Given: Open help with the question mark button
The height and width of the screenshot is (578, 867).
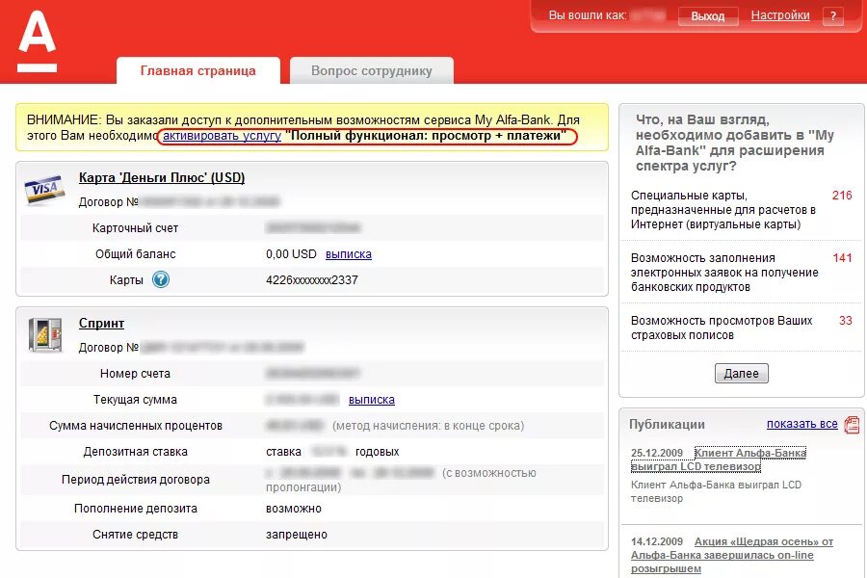Looking at the screenshot, I should [x=833, y=15].
